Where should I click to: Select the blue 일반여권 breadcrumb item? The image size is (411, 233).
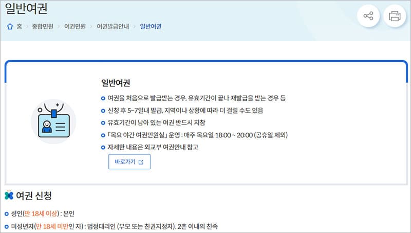click(151, 26)
